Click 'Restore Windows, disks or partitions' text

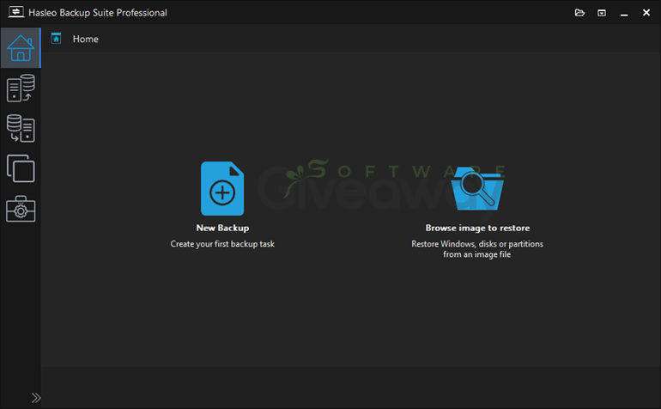pyautogui.click(x=477, y=244)
